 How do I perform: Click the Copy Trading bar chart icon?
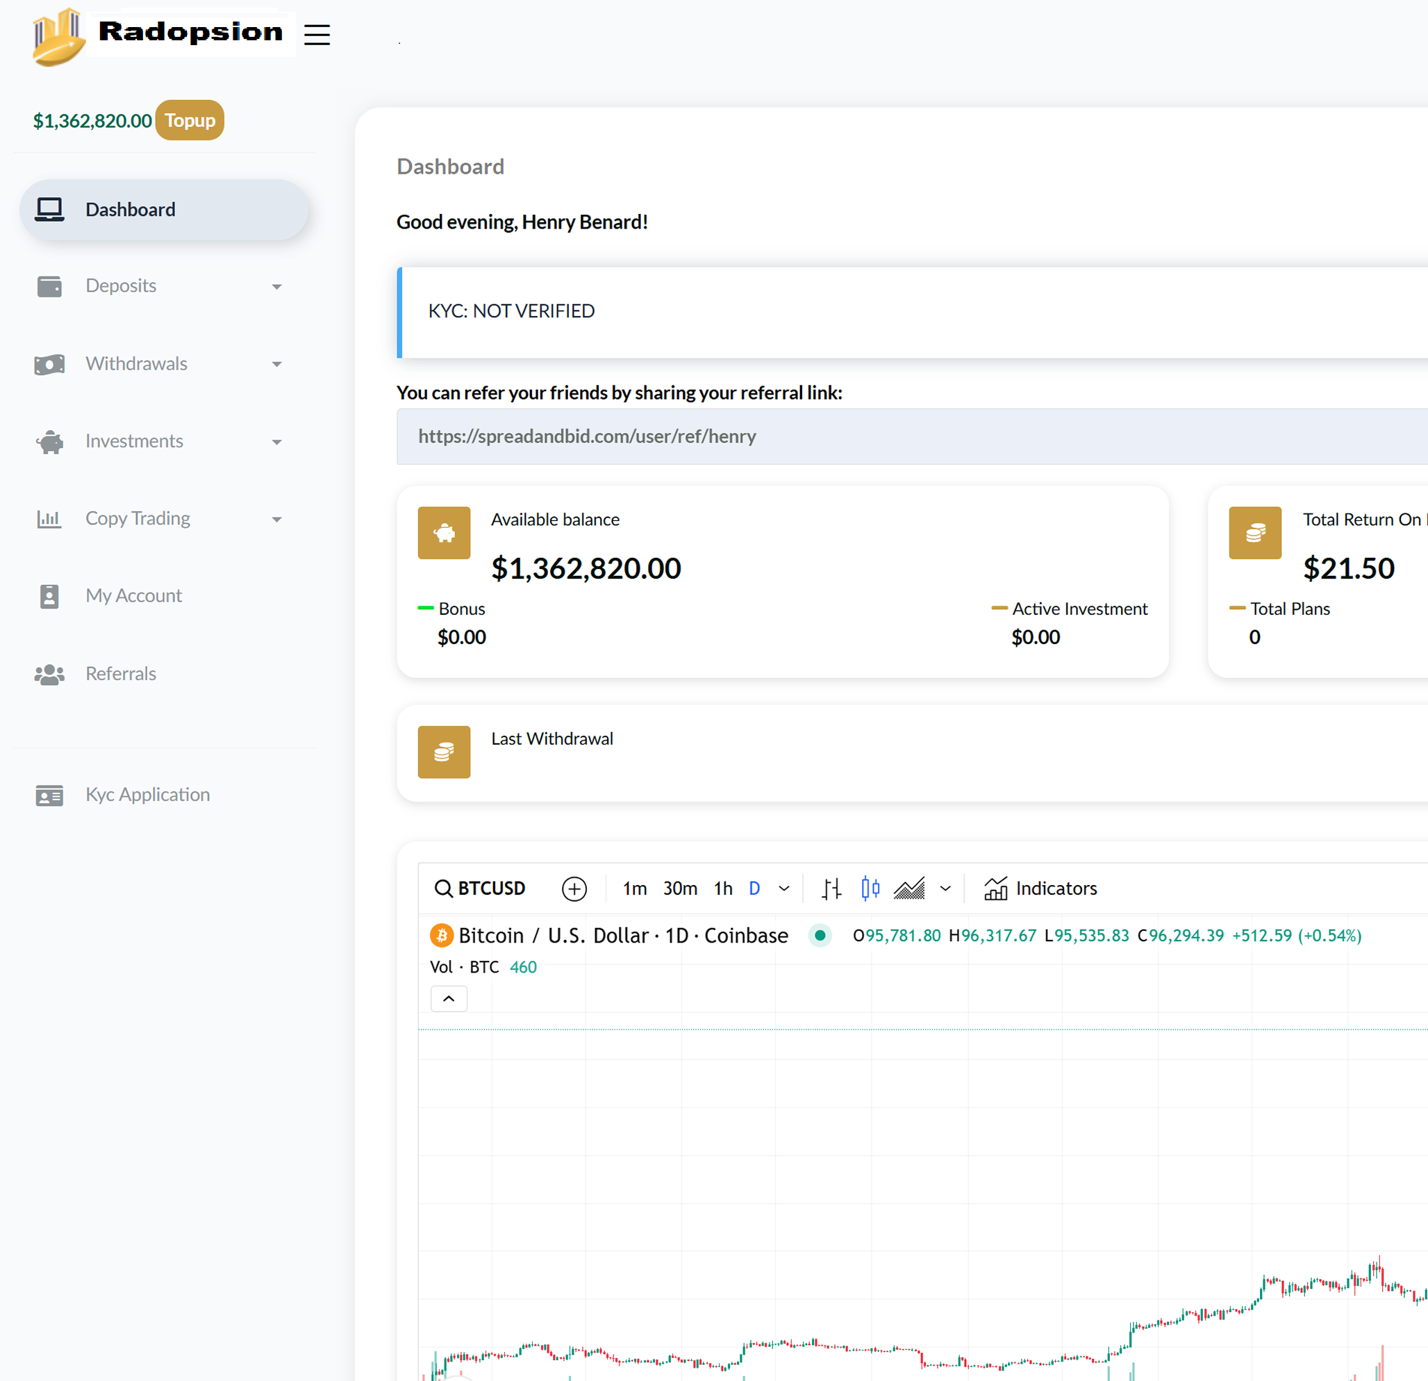tap(49, 519)
